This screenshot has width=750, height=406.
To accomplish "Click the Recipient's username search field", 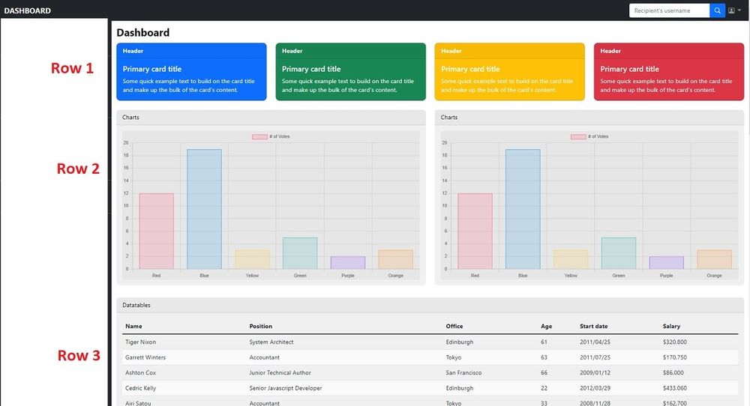I will pyautogui.click(x=669, y=10).
